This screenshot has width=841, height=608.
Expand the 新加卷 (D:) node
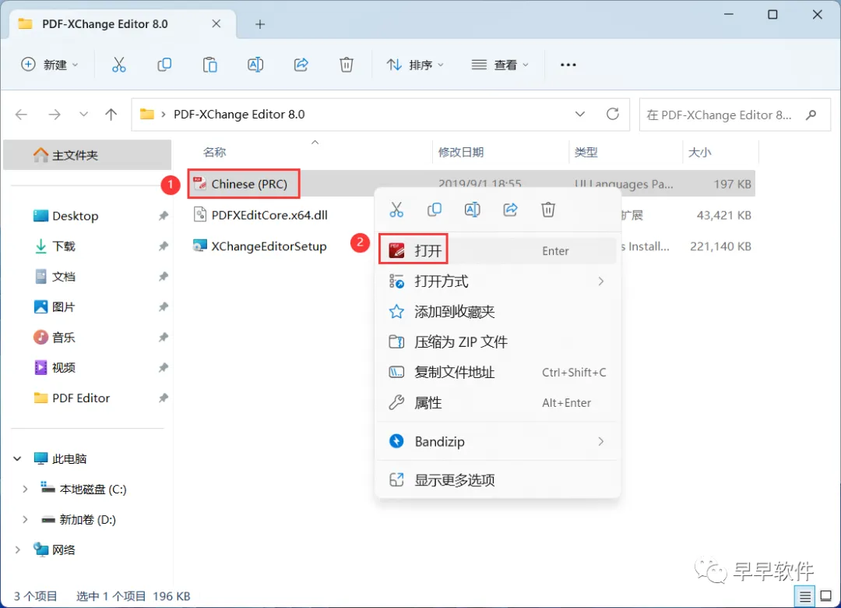point(25,519)
